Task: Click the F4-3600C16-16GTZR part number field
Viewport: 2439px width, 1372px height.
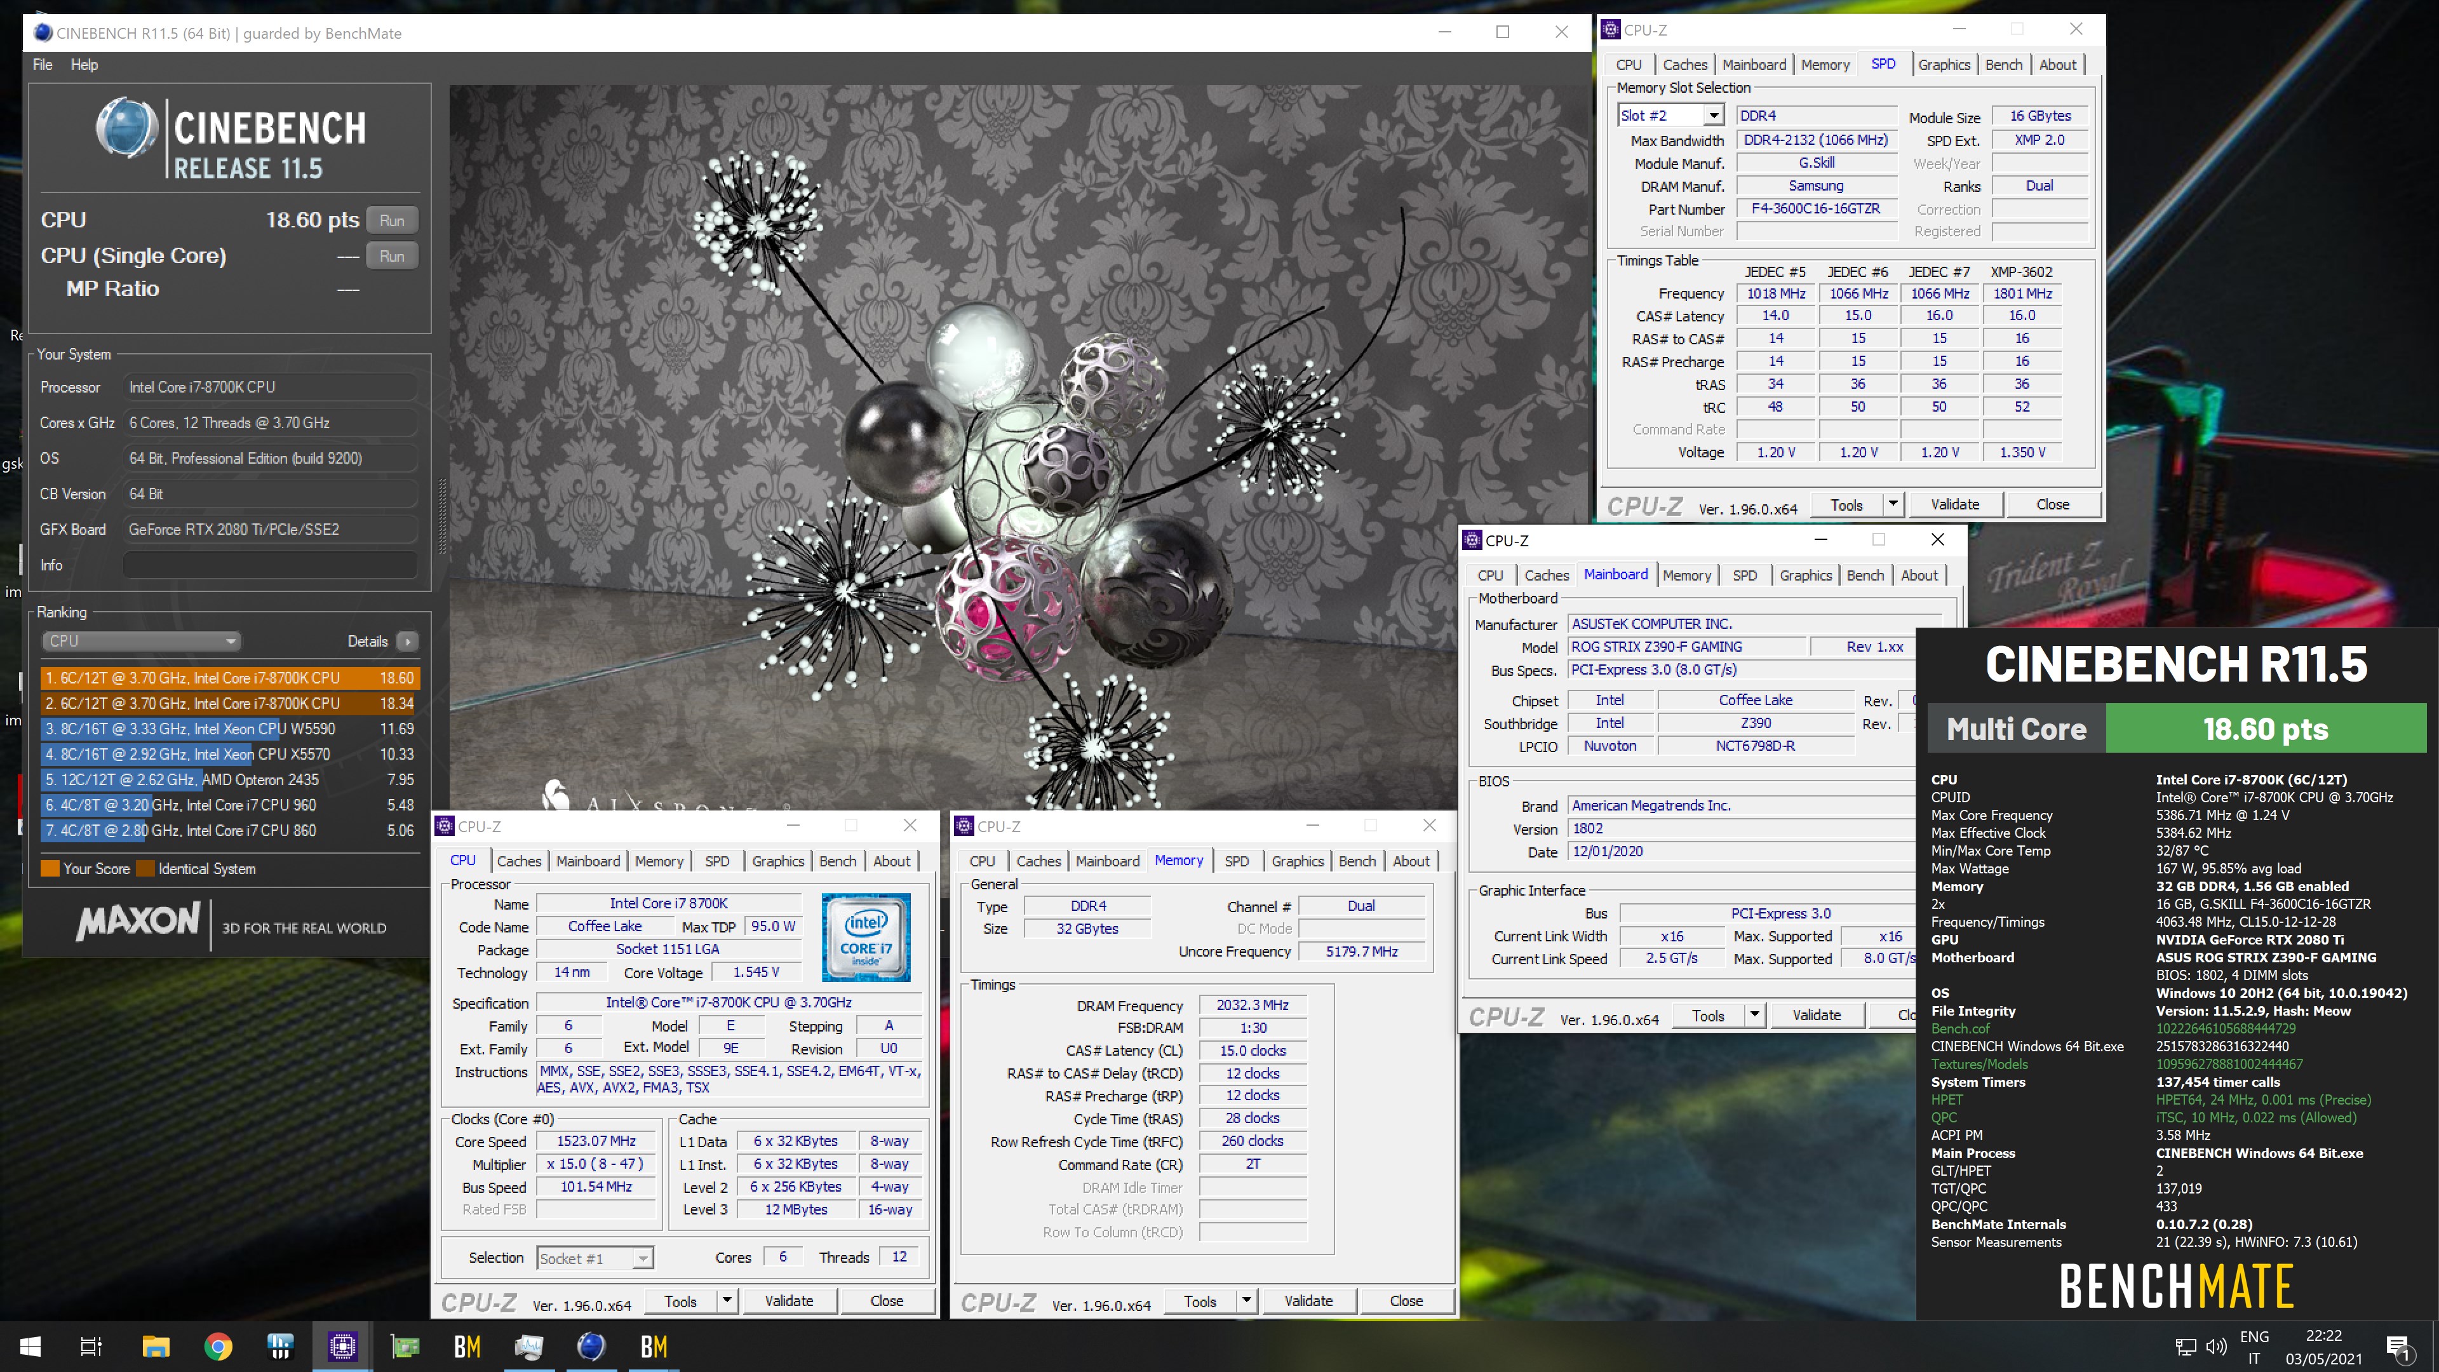Action: [1816, 208]
